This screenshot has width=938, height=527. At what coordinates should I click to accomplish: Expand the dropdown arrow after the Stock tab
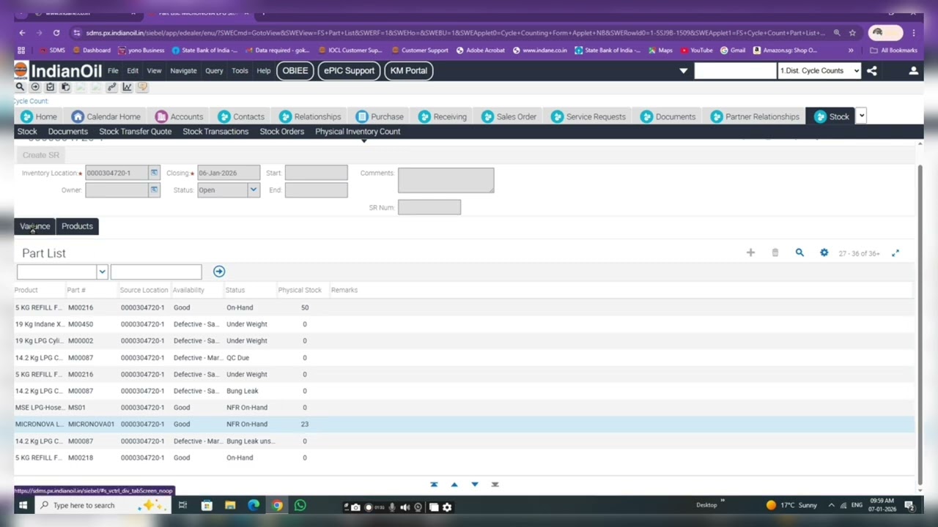862,116
